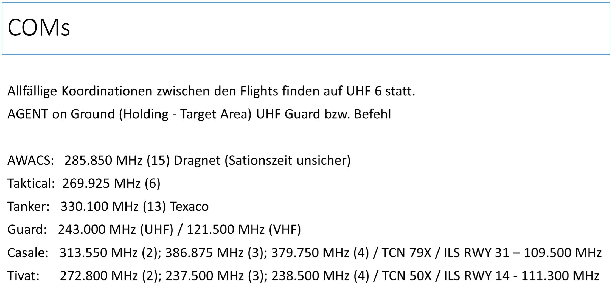Viewport: 612px width, 308px height.
Task: Click the word Dragnet
Action: [197, 160]
